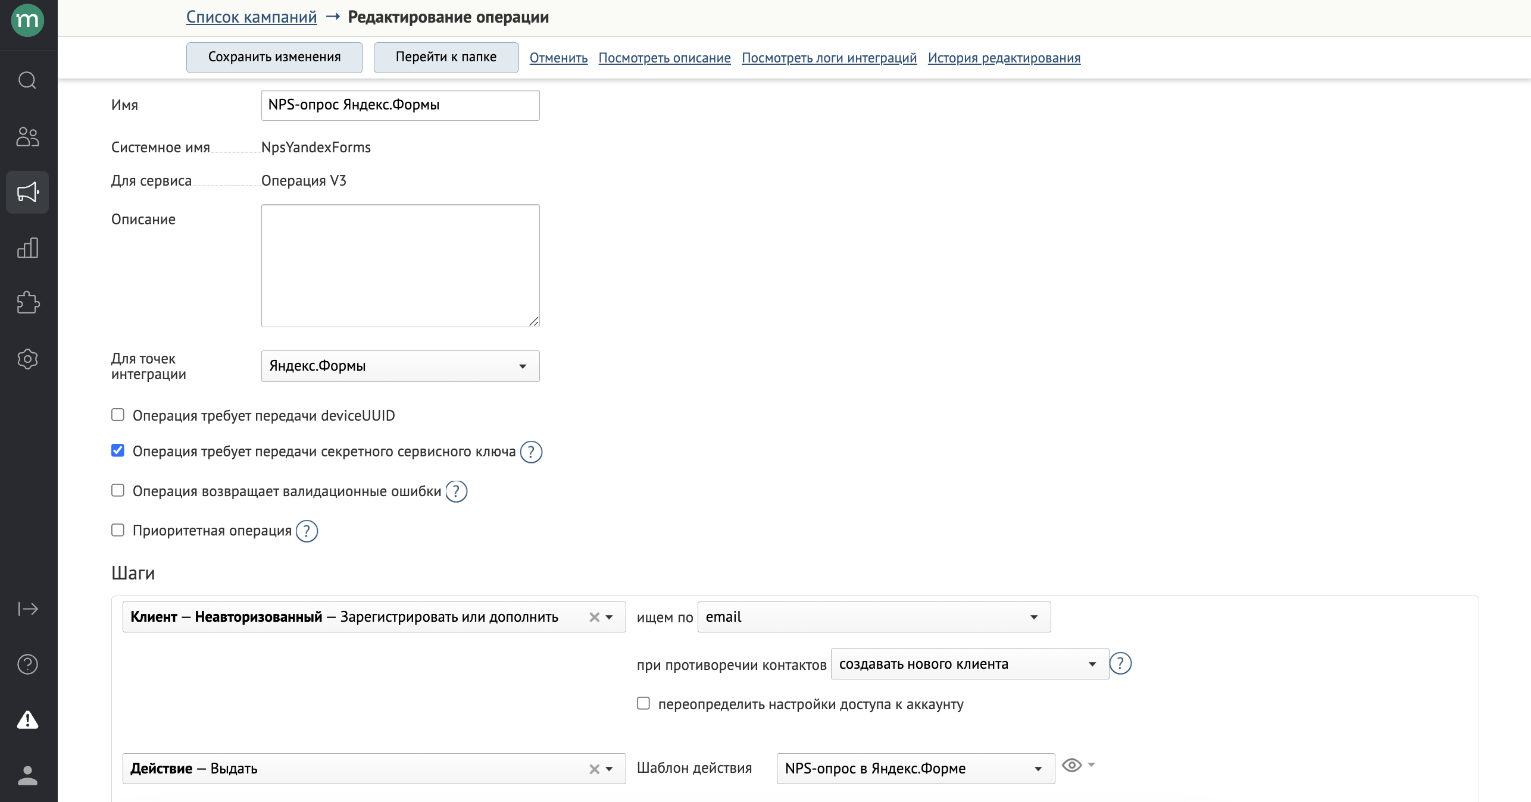Click the при противоречии контактов label
The image size is (1531, 802).
732,665
